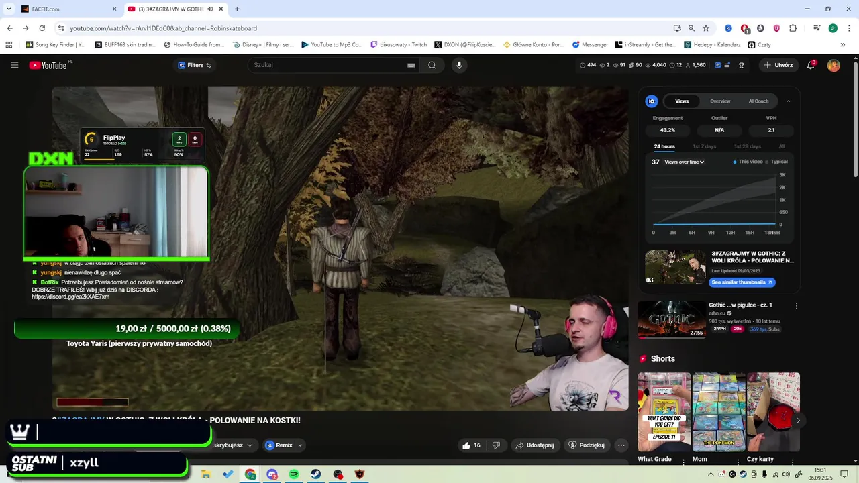This screenshot has width=859, height=483.
Task: Bookmark this page with star icon
Action: (706, 28)
